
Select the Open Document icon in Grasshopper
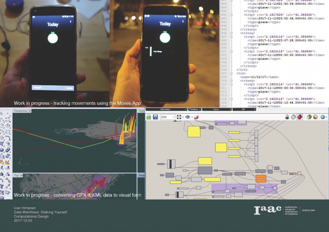click(149, 117)
